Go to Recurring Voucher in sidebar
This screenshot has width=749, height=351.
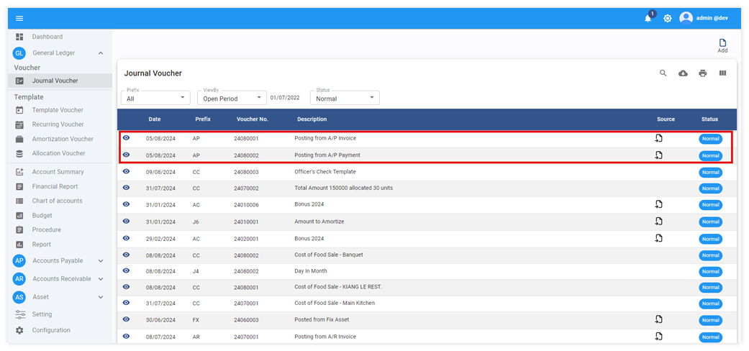[x=58, y=124]
